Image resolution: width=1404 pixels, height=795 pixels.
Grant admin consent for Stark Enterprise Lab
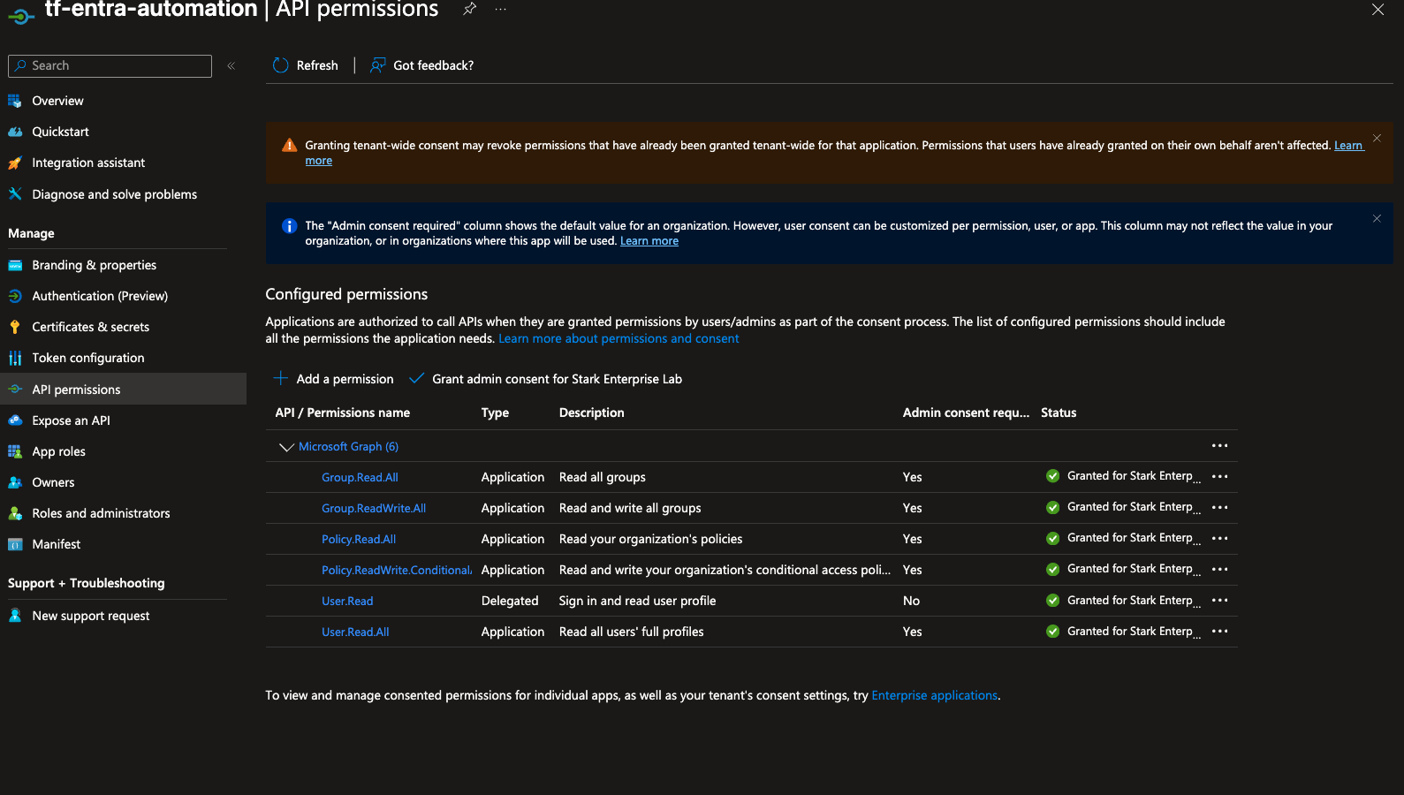(x=545, y=379)
